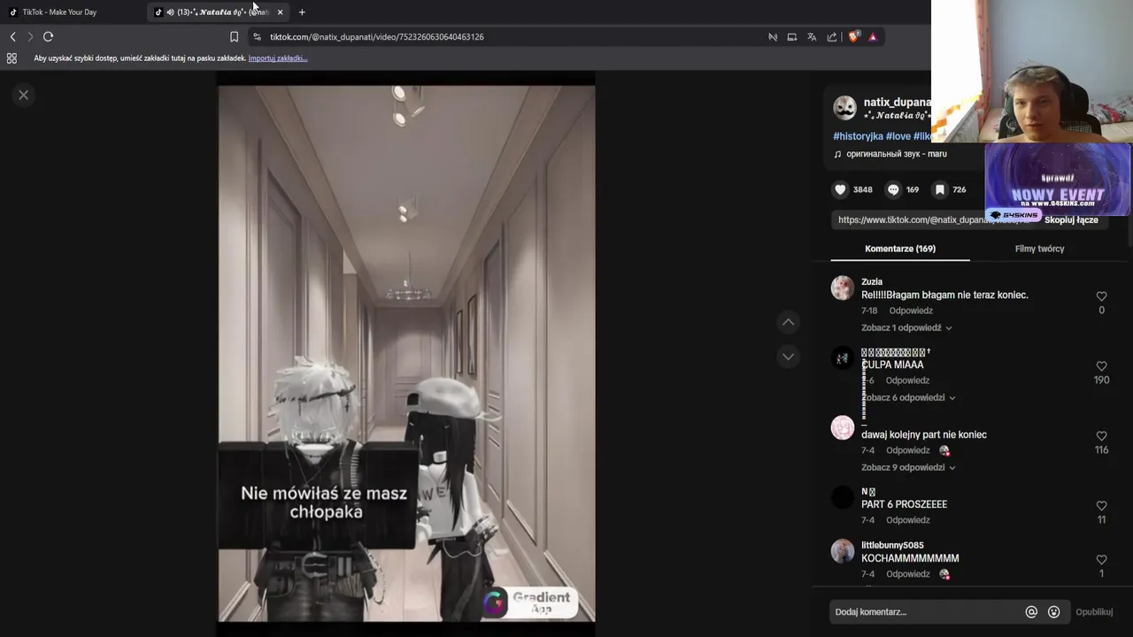Image resolution: width=1133 pixels, height=637 pixels.
Task: Open Zuzia's commenter avatar
Action: [x=843, y=288]
